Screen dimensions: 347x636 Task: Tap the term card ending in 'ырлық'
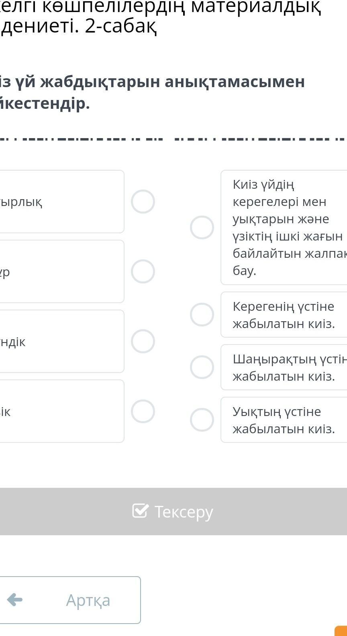60,202
